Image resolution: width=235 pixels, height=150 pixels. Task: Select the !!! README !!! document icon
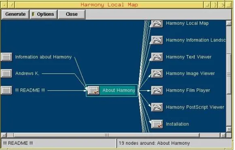(x=6, y=90)
